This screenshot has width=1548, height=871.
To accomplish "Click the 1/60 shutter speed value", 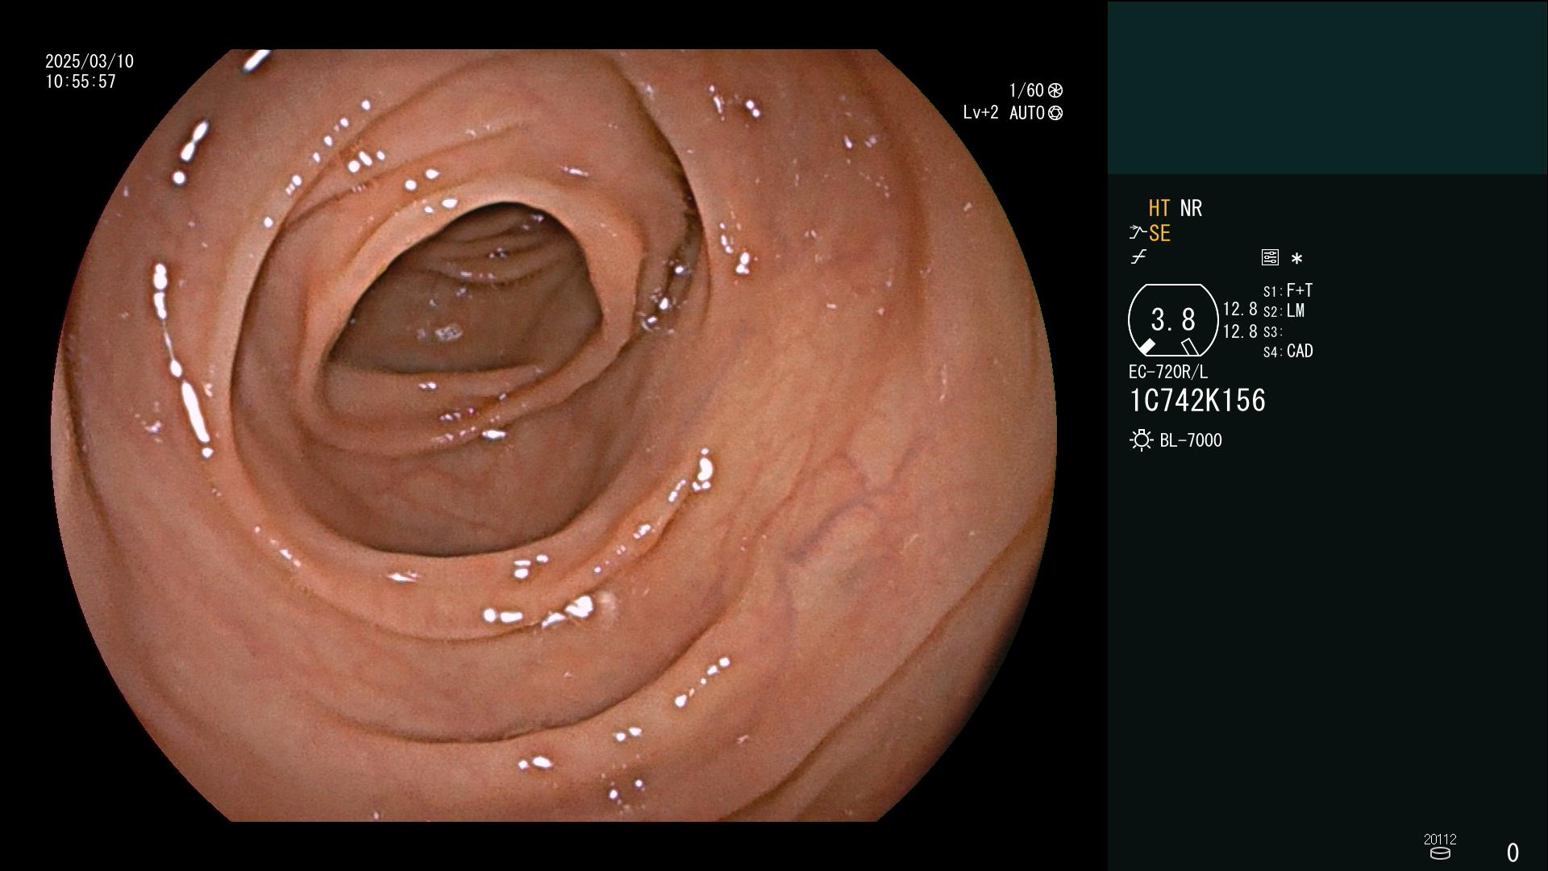I will [1026, 90].
